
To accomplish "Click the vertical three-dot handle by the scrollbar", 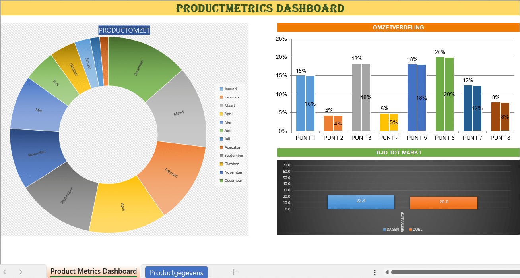I will (x=375, y=272).
